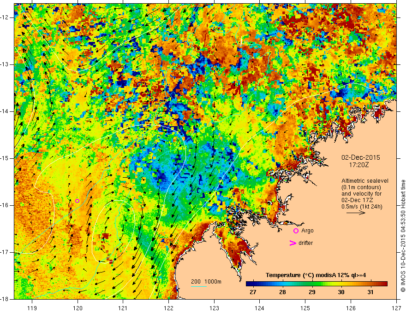Click latitude axis label '-14'
Image resolution: width=406 pixels, height=313 pixels.
(x=5, y=111)
